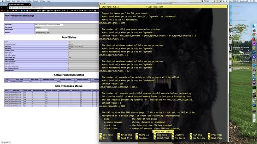Open the View menu
The height and width of the screenshot is (144, 257).
click(x=23, y=1)
